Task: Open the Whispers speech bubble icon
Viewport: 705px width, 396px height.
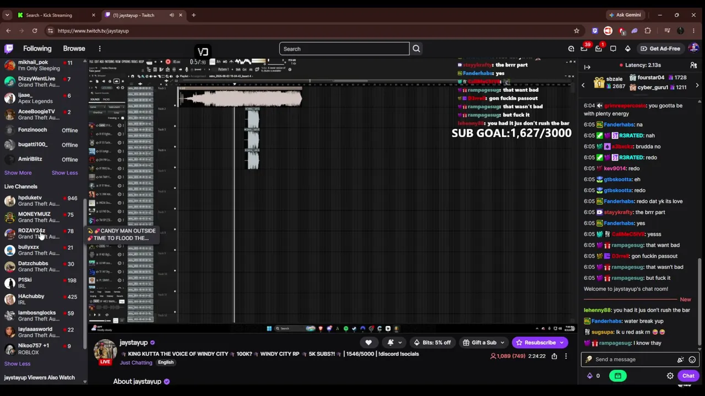Action: (613, 49)
